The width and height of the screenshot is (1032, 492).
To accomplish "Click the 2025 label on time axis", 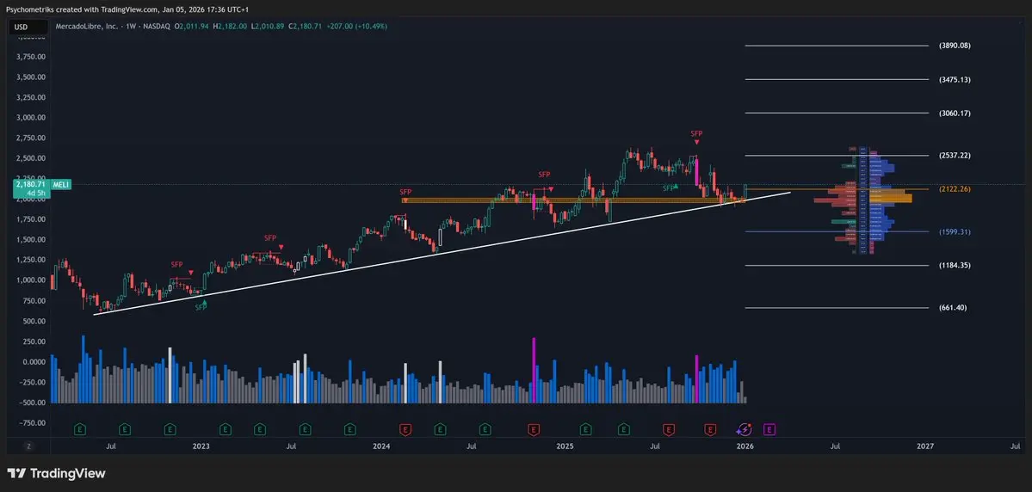I will click(564, 446).
